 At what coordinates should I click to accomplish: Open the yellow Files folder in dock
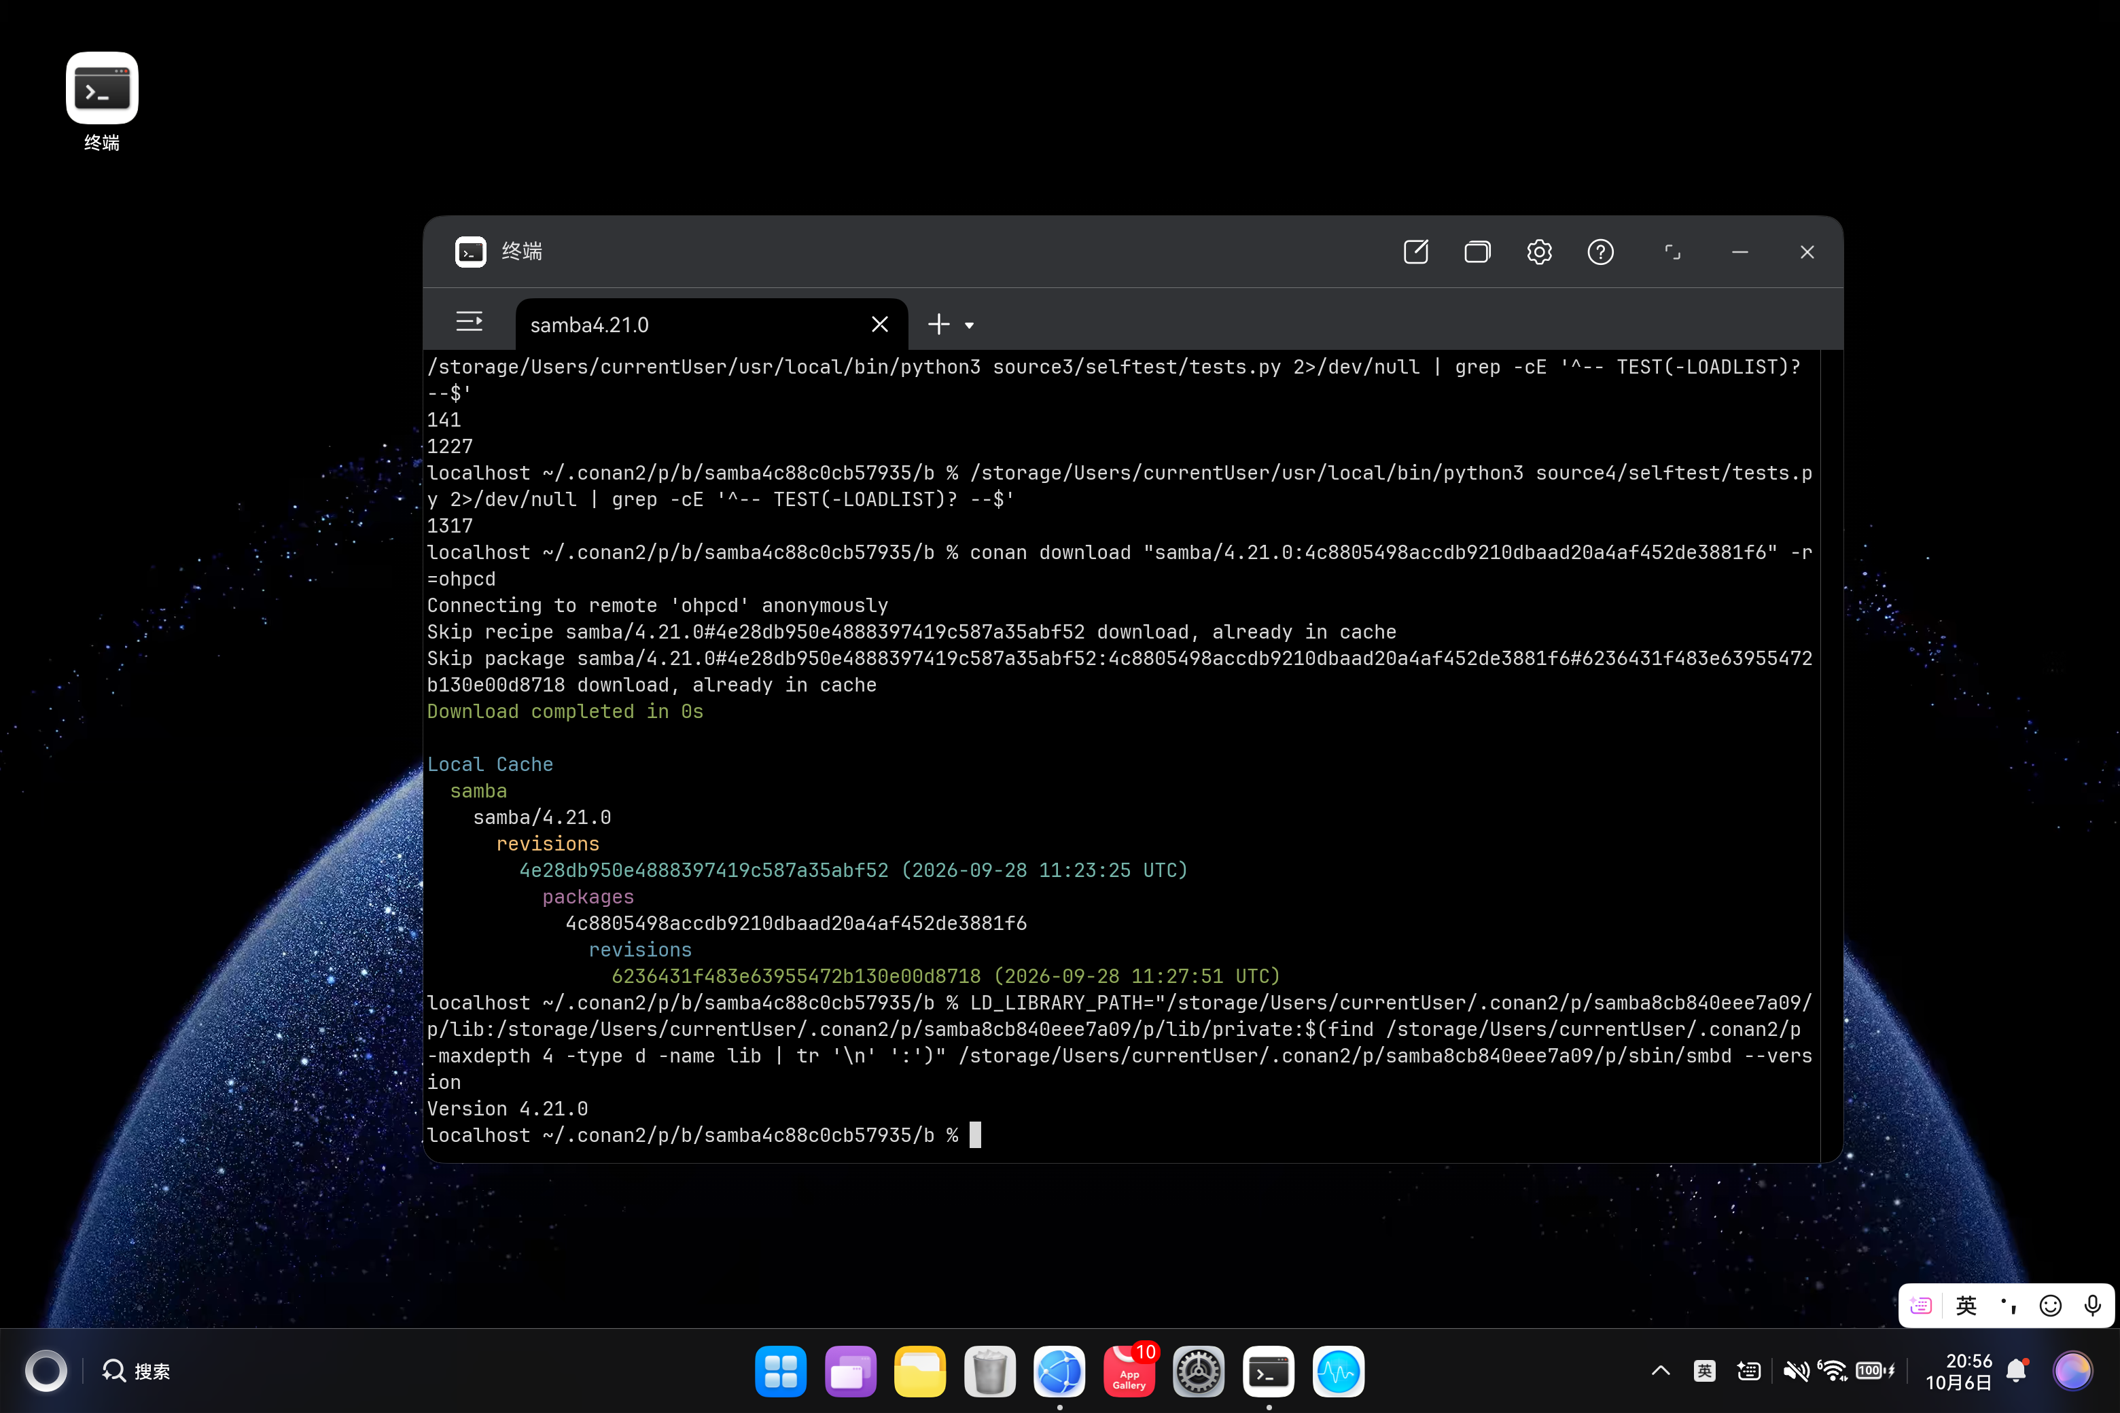click(920, 1372)
